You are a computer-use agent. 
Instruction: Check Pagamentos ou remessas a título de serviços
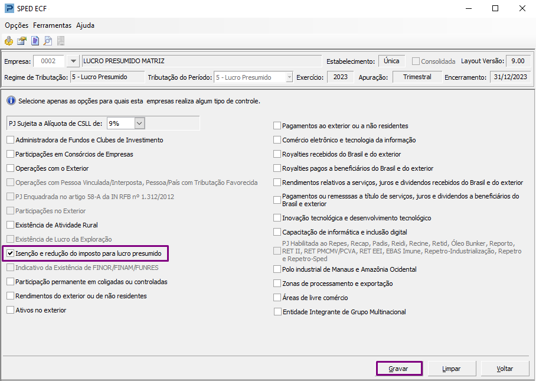(x=277, y=200)
